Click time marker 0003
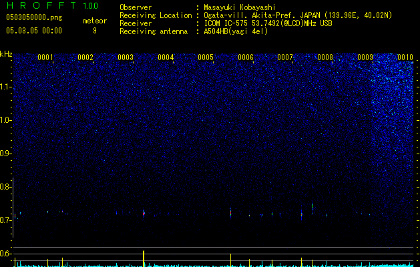 [126, 57]
